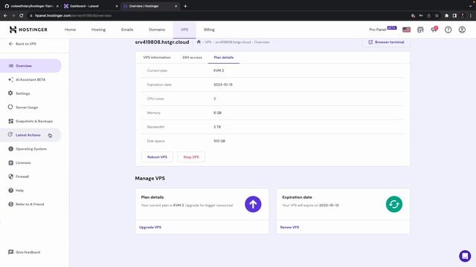
Task: Click the Reboot VPS button
Action: click(157, 157)
